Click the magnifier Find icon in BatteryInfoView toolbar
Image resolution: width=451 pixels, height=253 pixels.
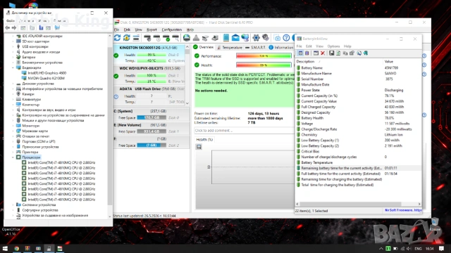pos(359,53)
